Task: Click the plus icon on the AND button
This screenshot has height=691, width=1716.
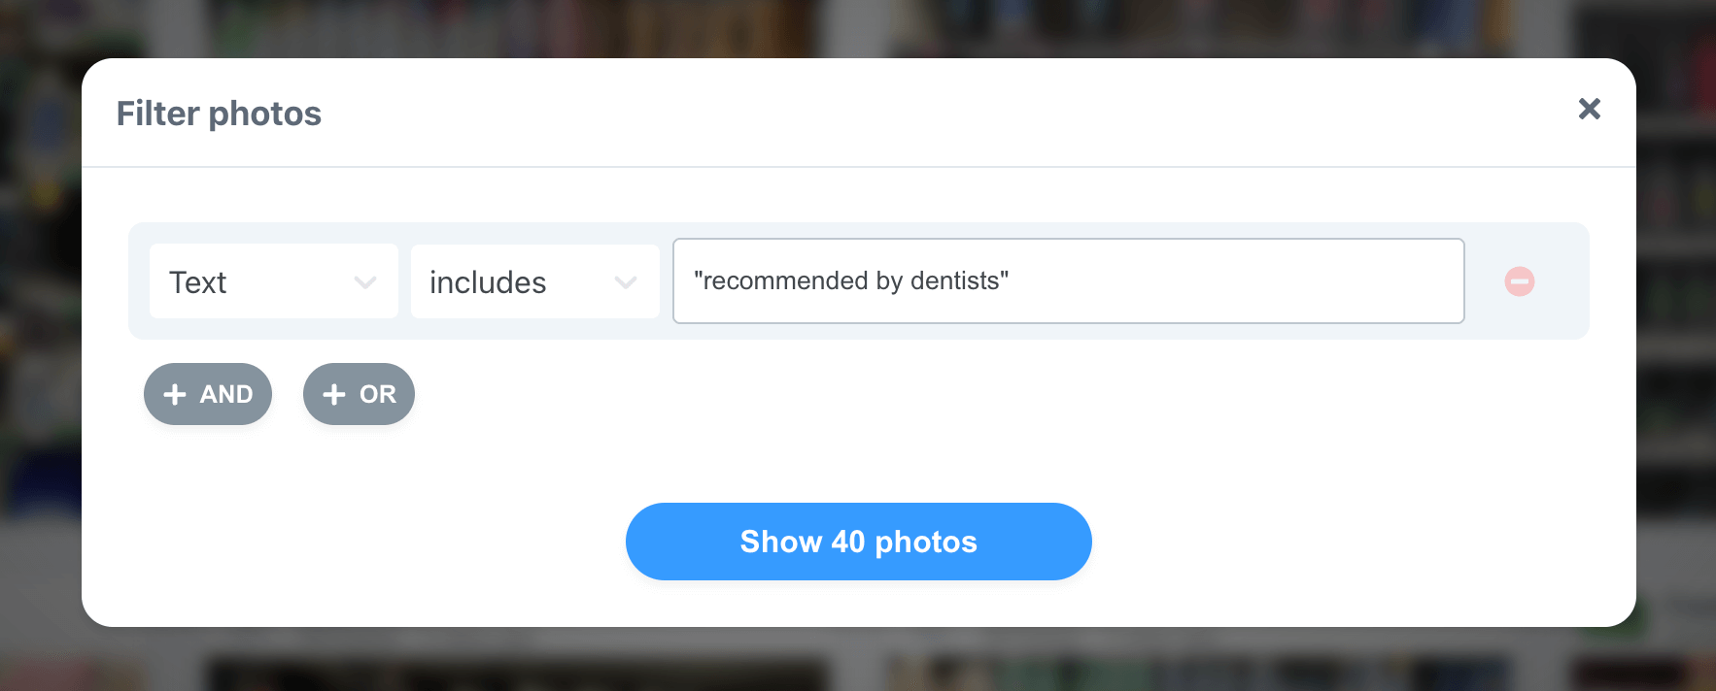Action: pyautogui.click(x=175, y=394)
